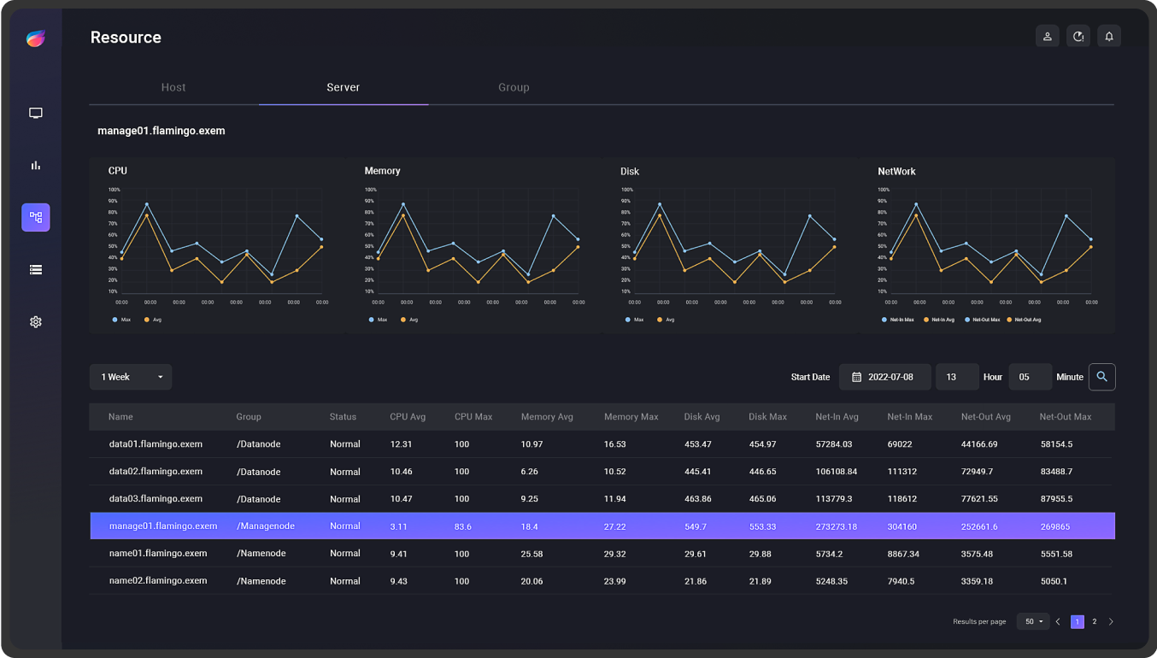Viewport: 1157px width, 658px height.
Task: Open the 1 Week period dropdown
Action: (131, 377)
